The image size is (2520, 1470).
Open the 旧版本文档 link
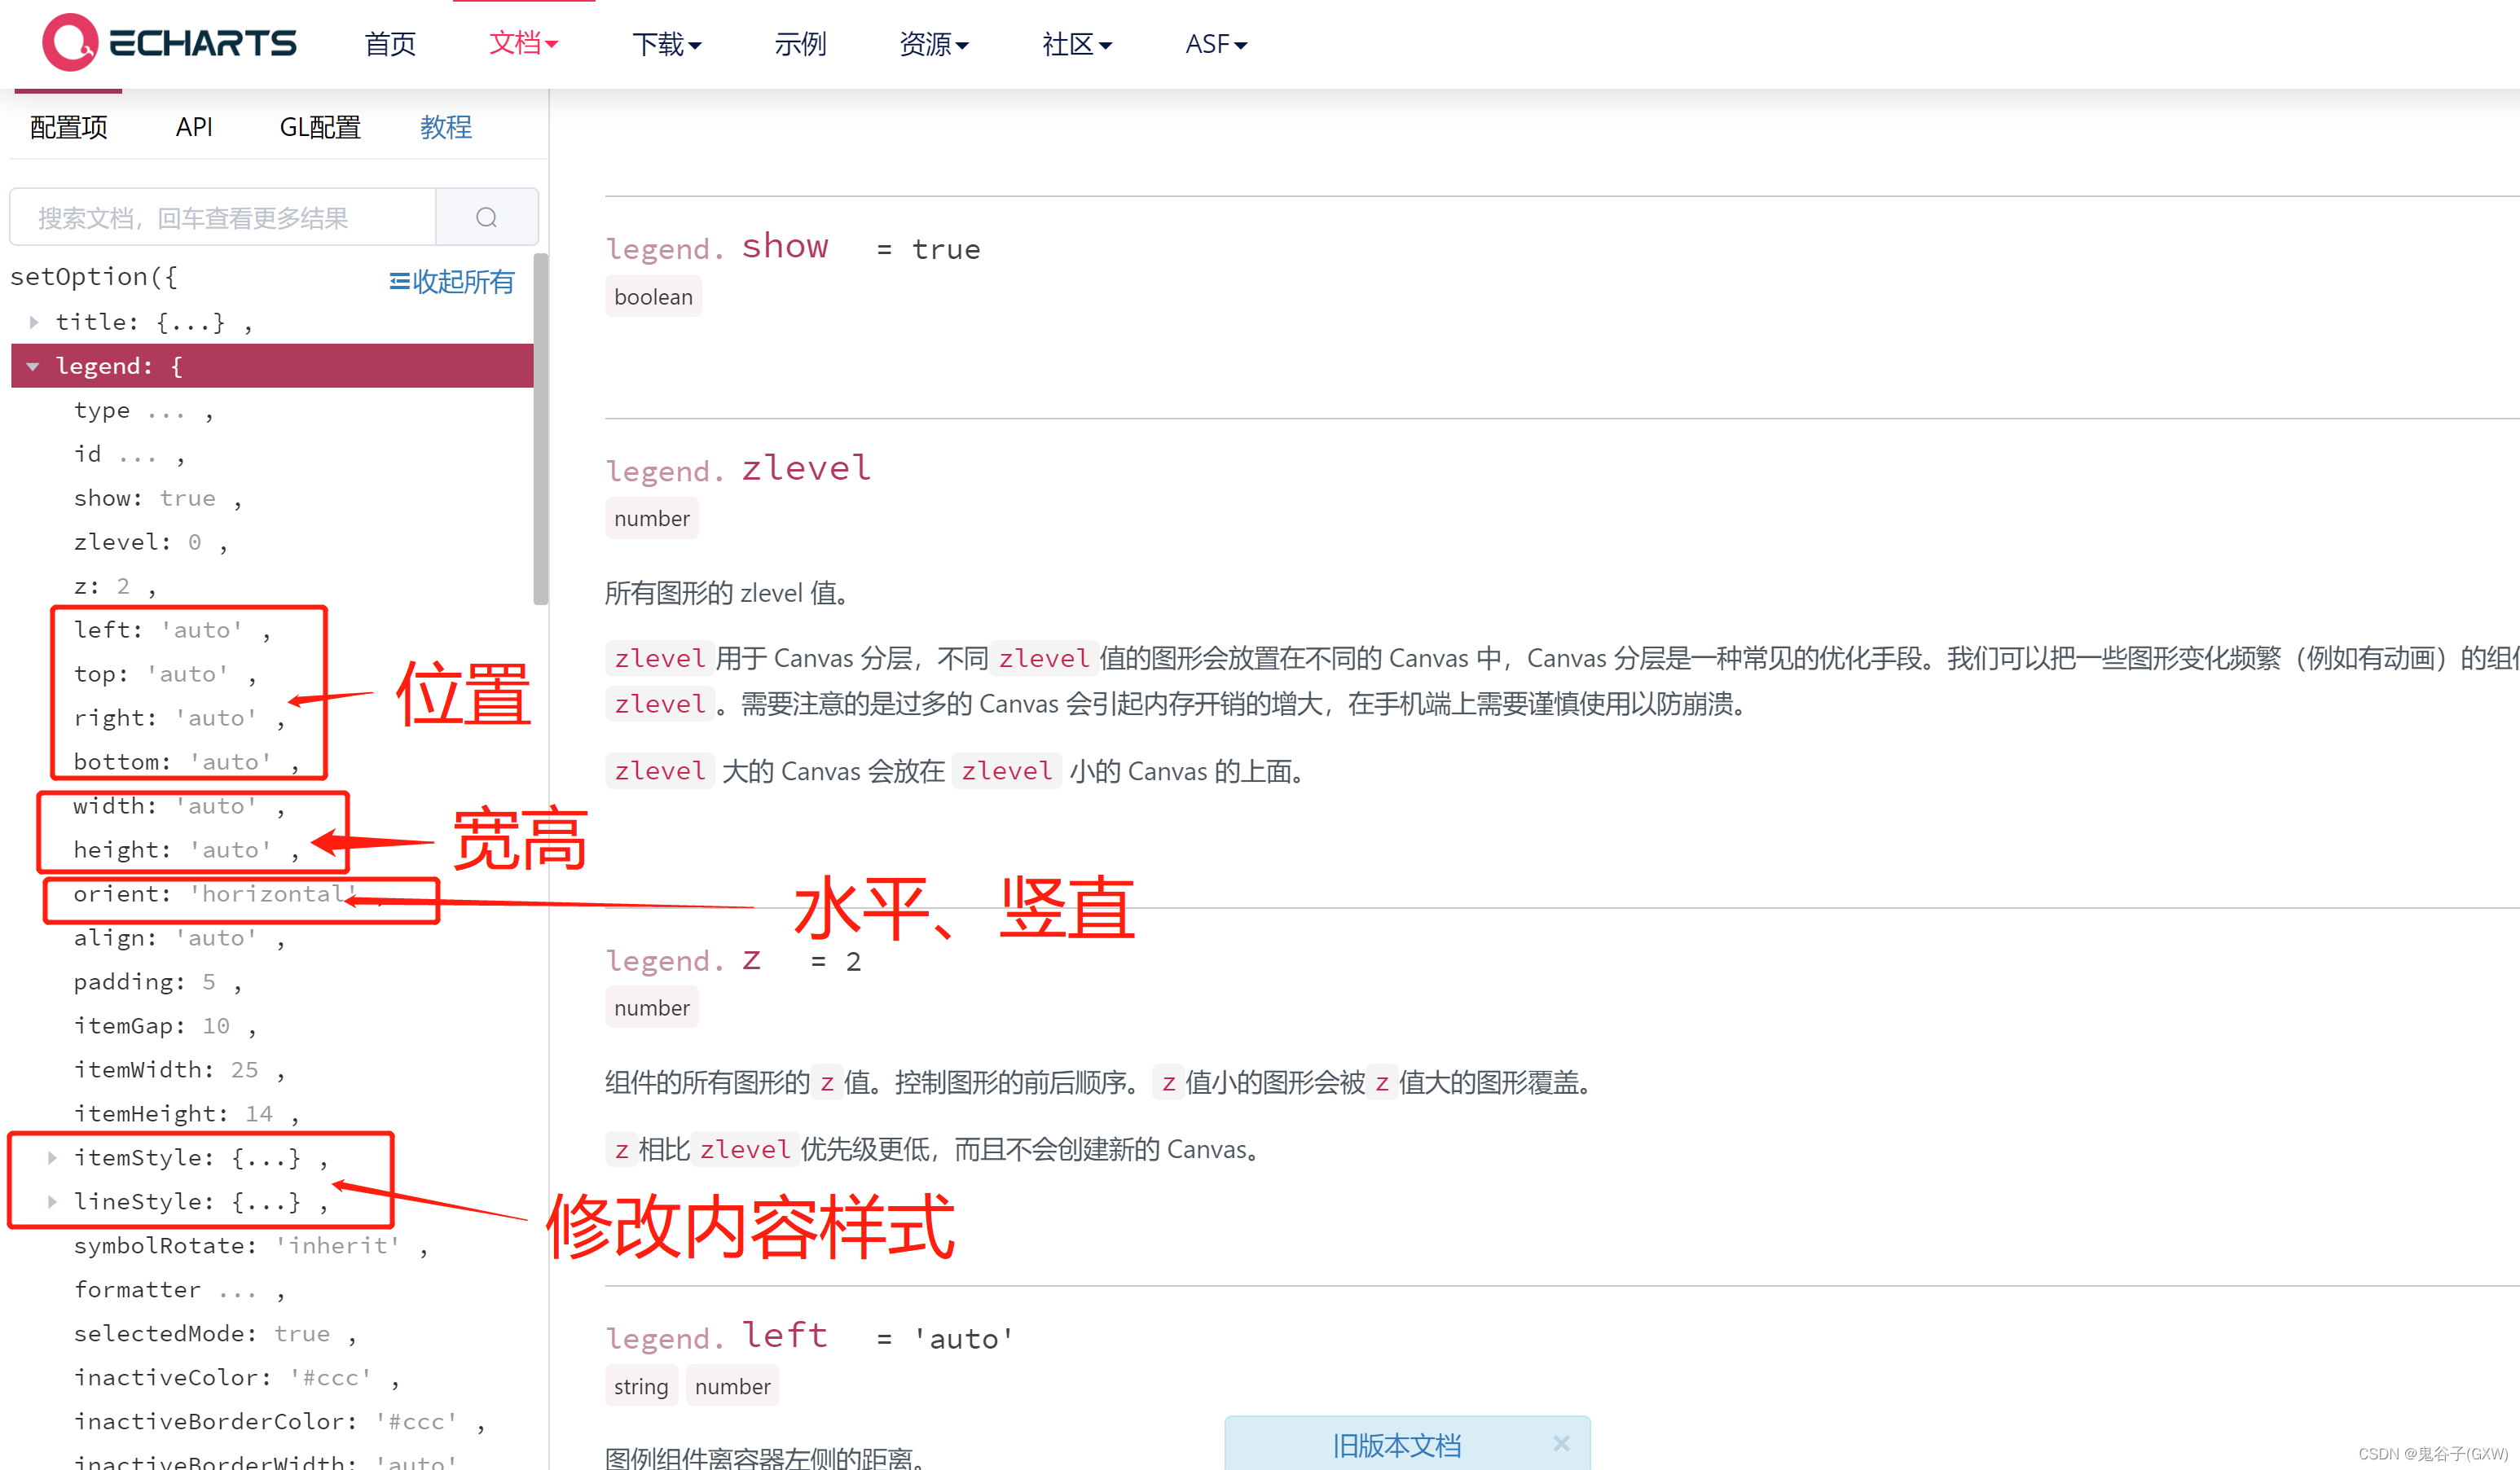click(x=1396, y=1445)
